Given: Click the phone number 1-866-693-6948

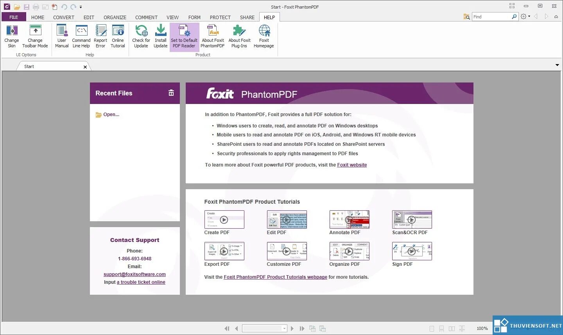Looking at the screenshot, I should coord(134,259).
